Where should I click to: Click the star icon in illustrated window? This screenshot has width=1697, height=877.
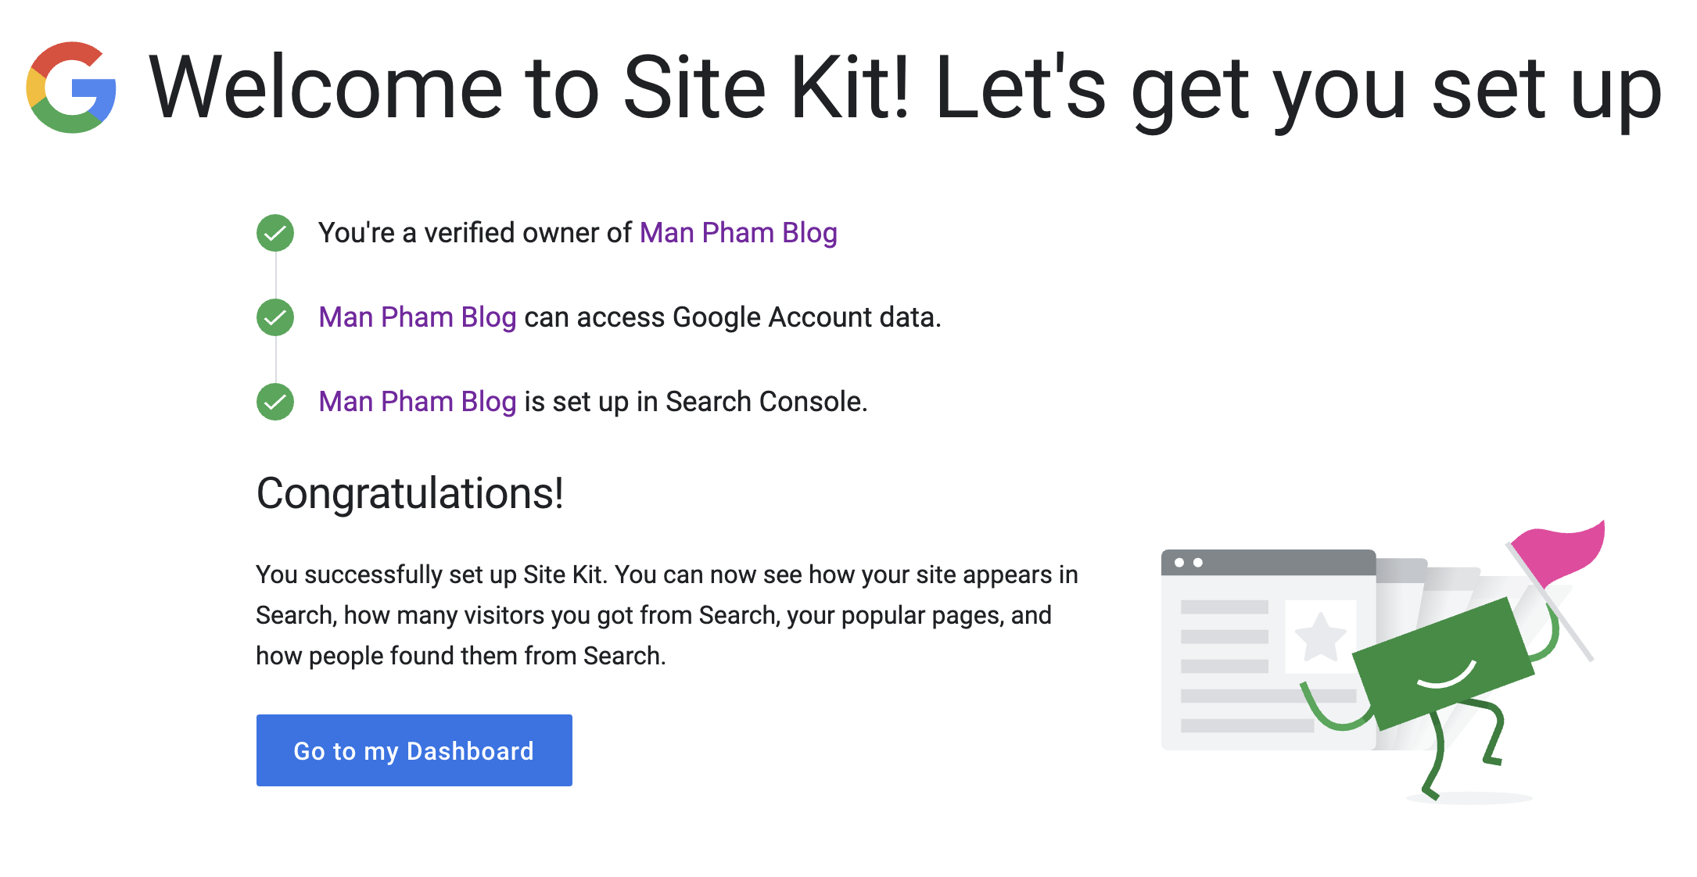click(1320, 637)
